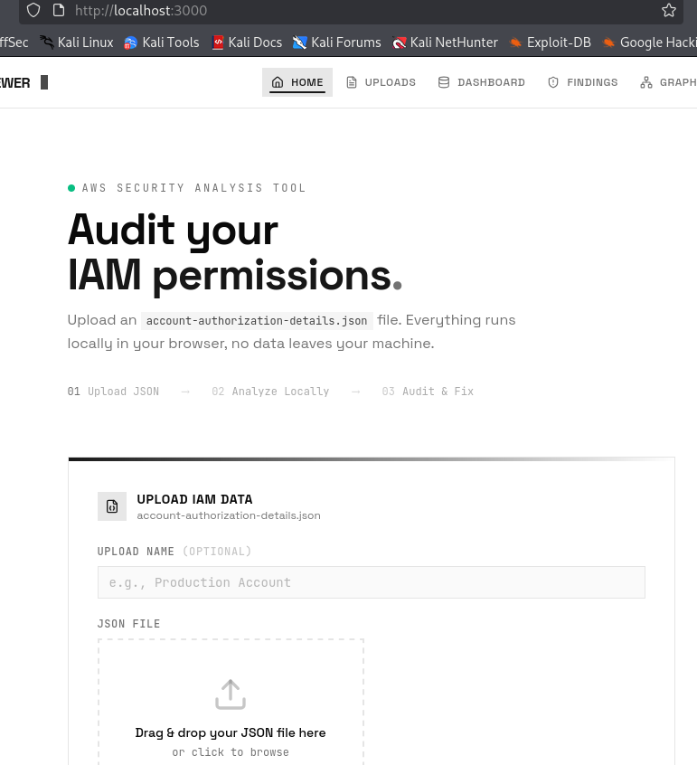Click 'or click to browse' text
Viewport: 697px width, 765px height.
tap(231, 752)
